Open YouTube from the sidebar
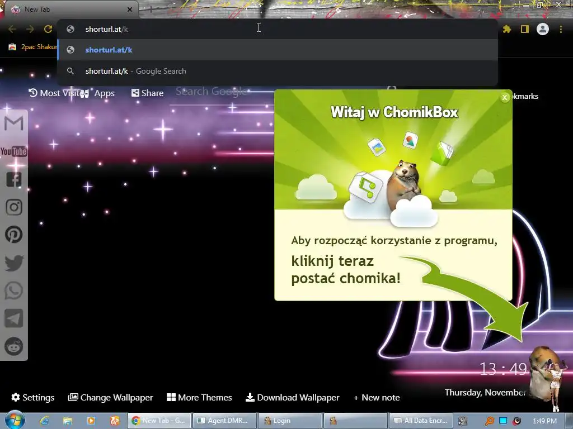The image size is (573, 429). tap(14, 151)
